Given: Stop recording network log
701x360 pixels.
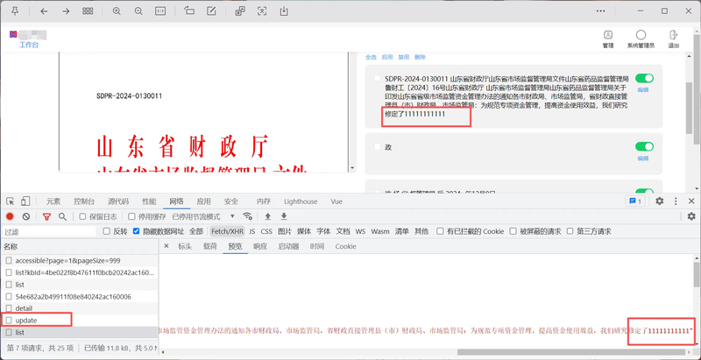Looking at the screenshot, I should coord(10,216).
